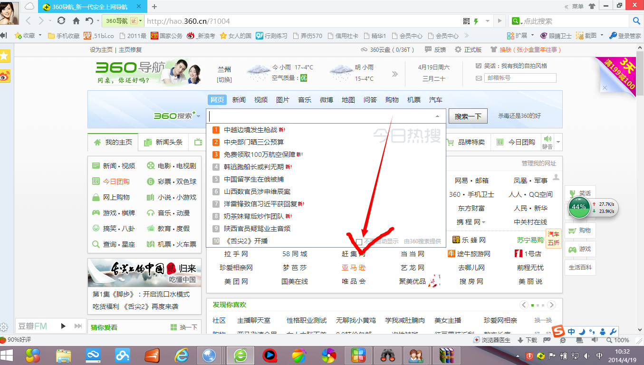Select the 音乐 search category
The width and height of the screenshot is (644, 365).
pyautogui.click(x=305, y=100)
